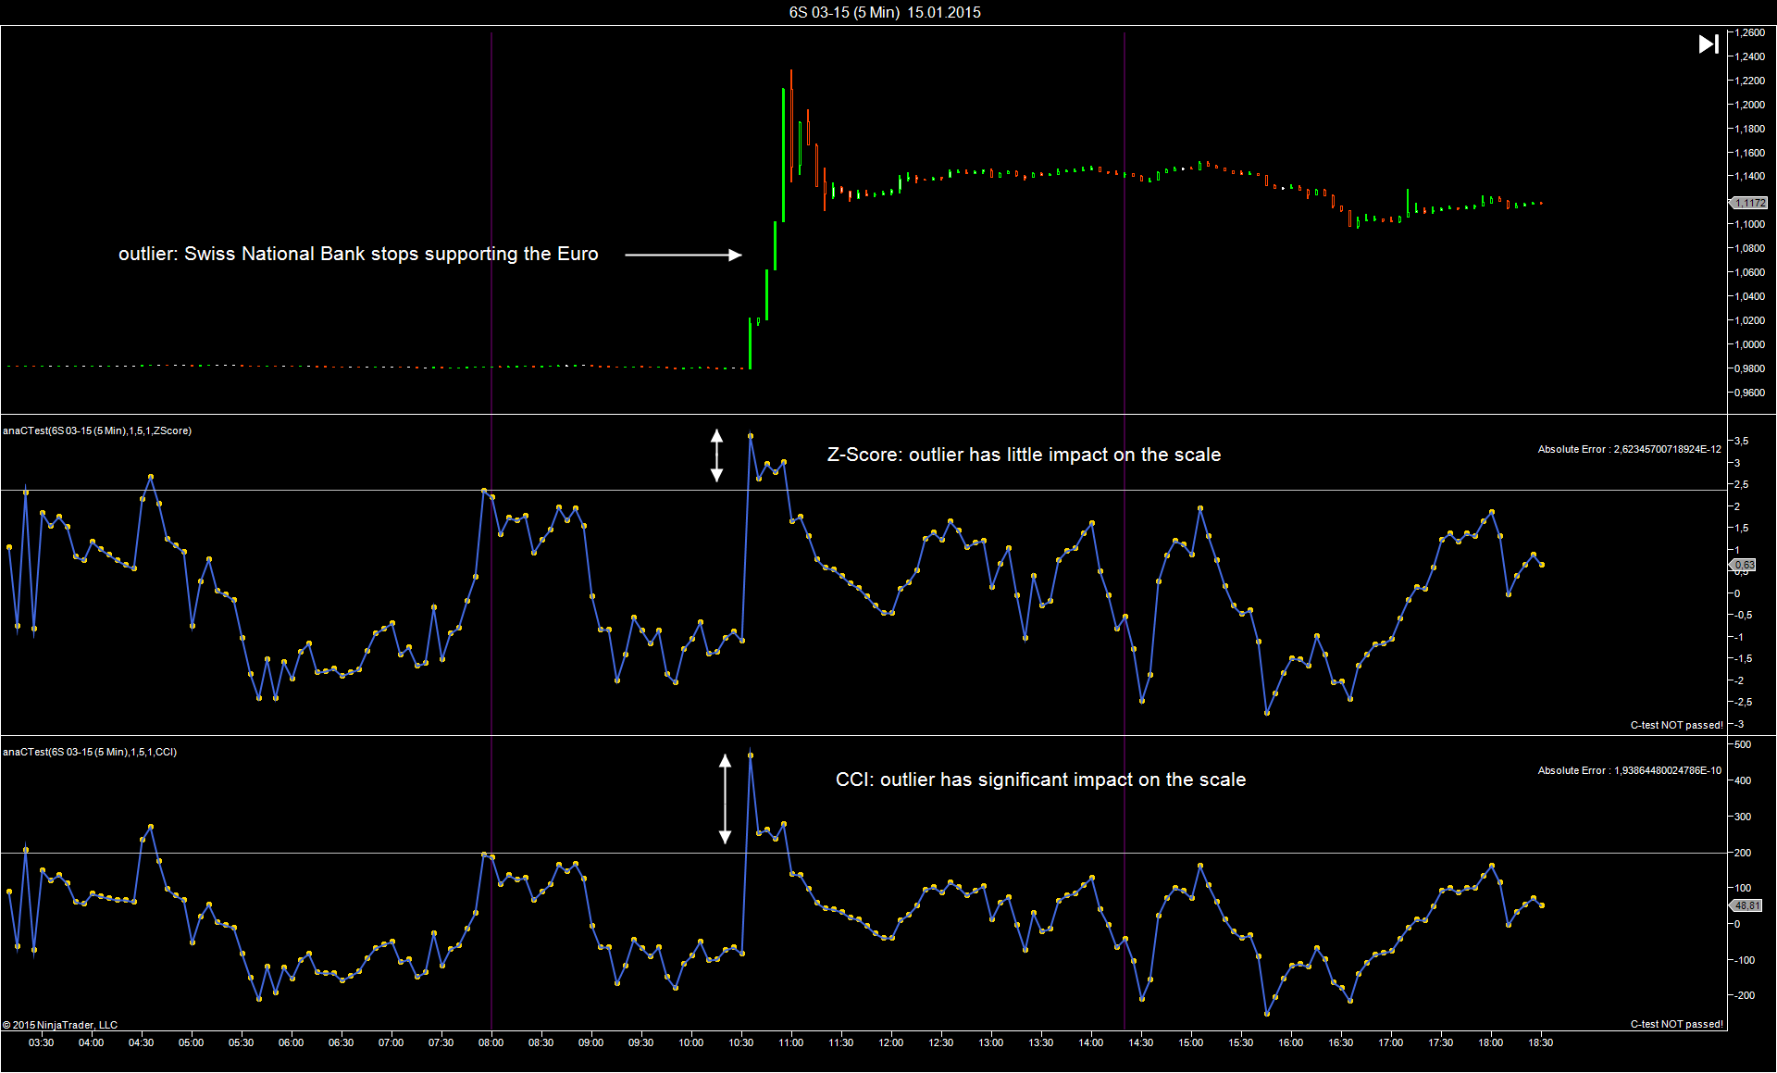The width and height of the screenshot is (1777, 1073).
Task: Select the anaCTest ZScore indicator label
Action: coord(97,430)
